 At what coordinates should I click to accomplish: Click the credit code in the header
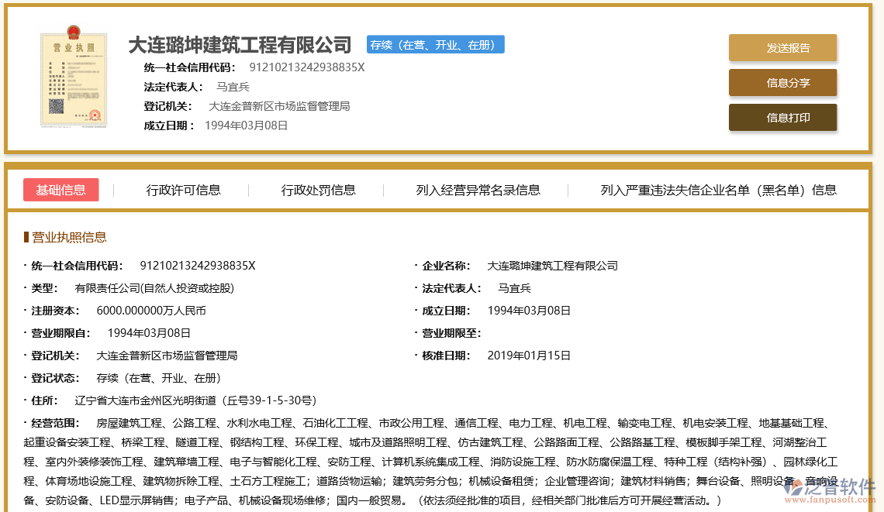click(x=306, y=67)
